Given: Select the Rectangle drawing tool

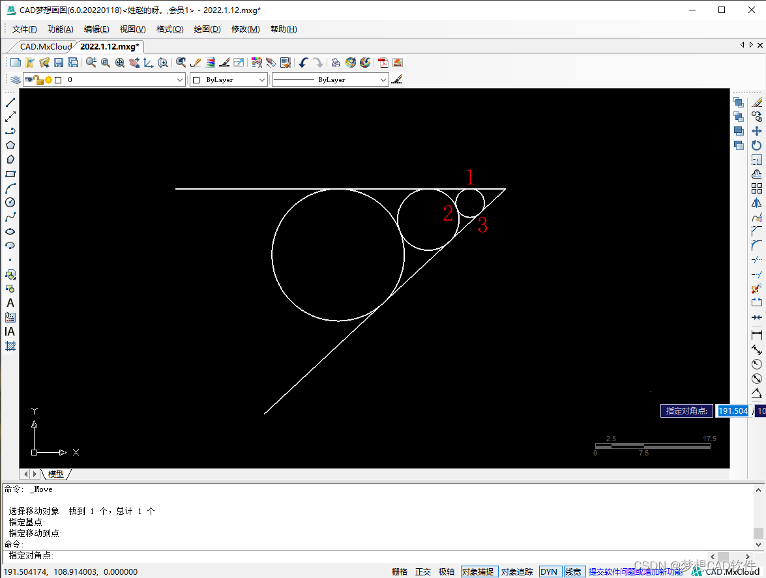Looking at the screenshot, I should click(x=10, y=174).
